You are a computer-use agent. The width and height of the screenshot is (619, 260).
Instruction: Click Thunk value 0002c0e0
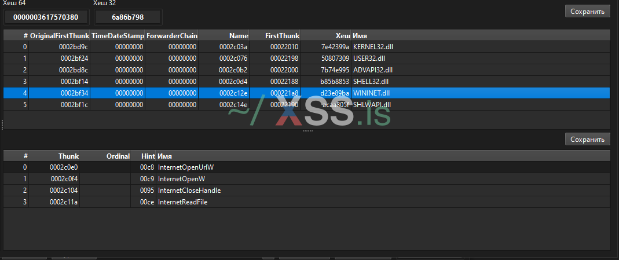click(64, 167)
